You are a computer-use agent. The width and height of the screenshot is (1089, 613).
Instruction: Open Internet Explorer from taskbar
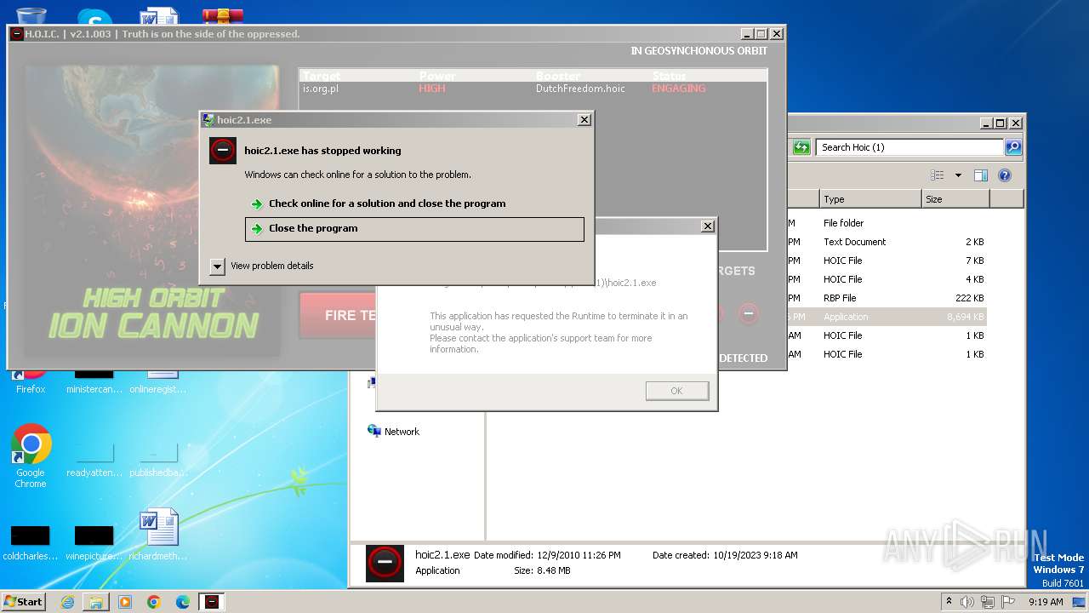[67, 602]
